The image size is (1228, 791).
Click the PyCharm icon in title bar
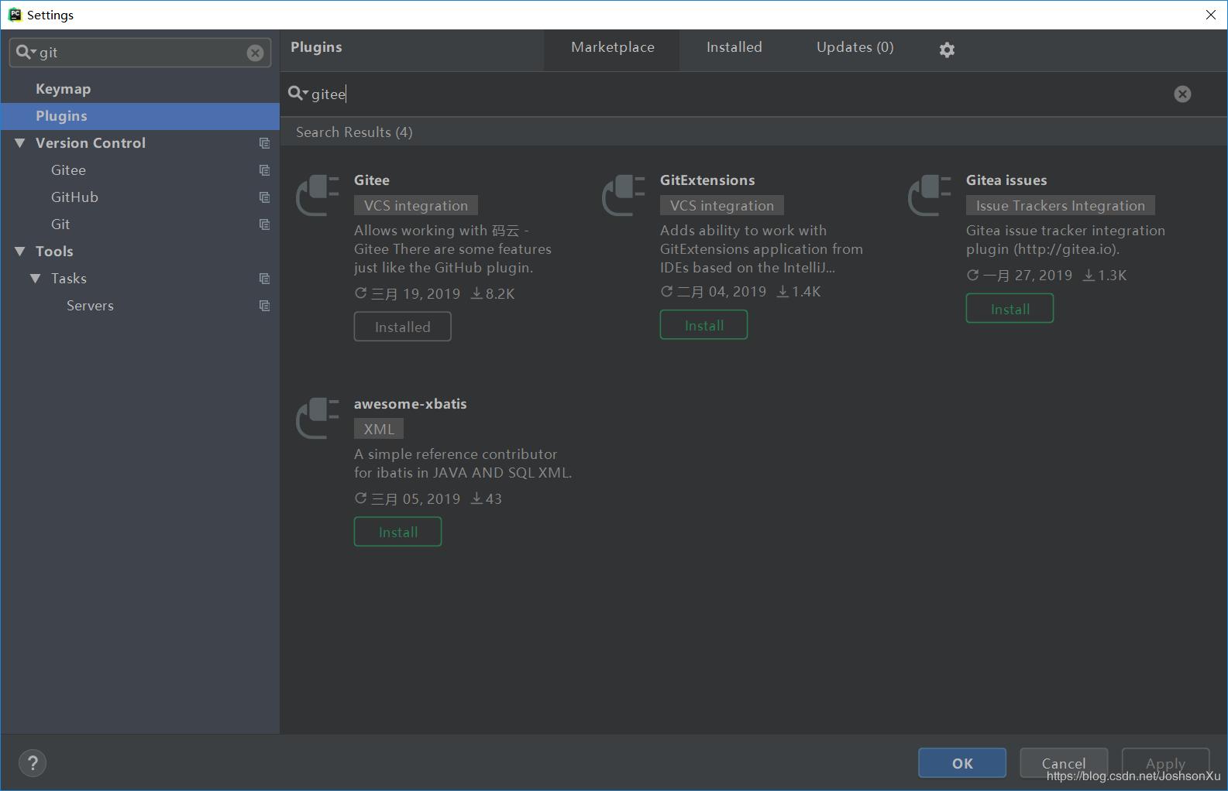15,15
